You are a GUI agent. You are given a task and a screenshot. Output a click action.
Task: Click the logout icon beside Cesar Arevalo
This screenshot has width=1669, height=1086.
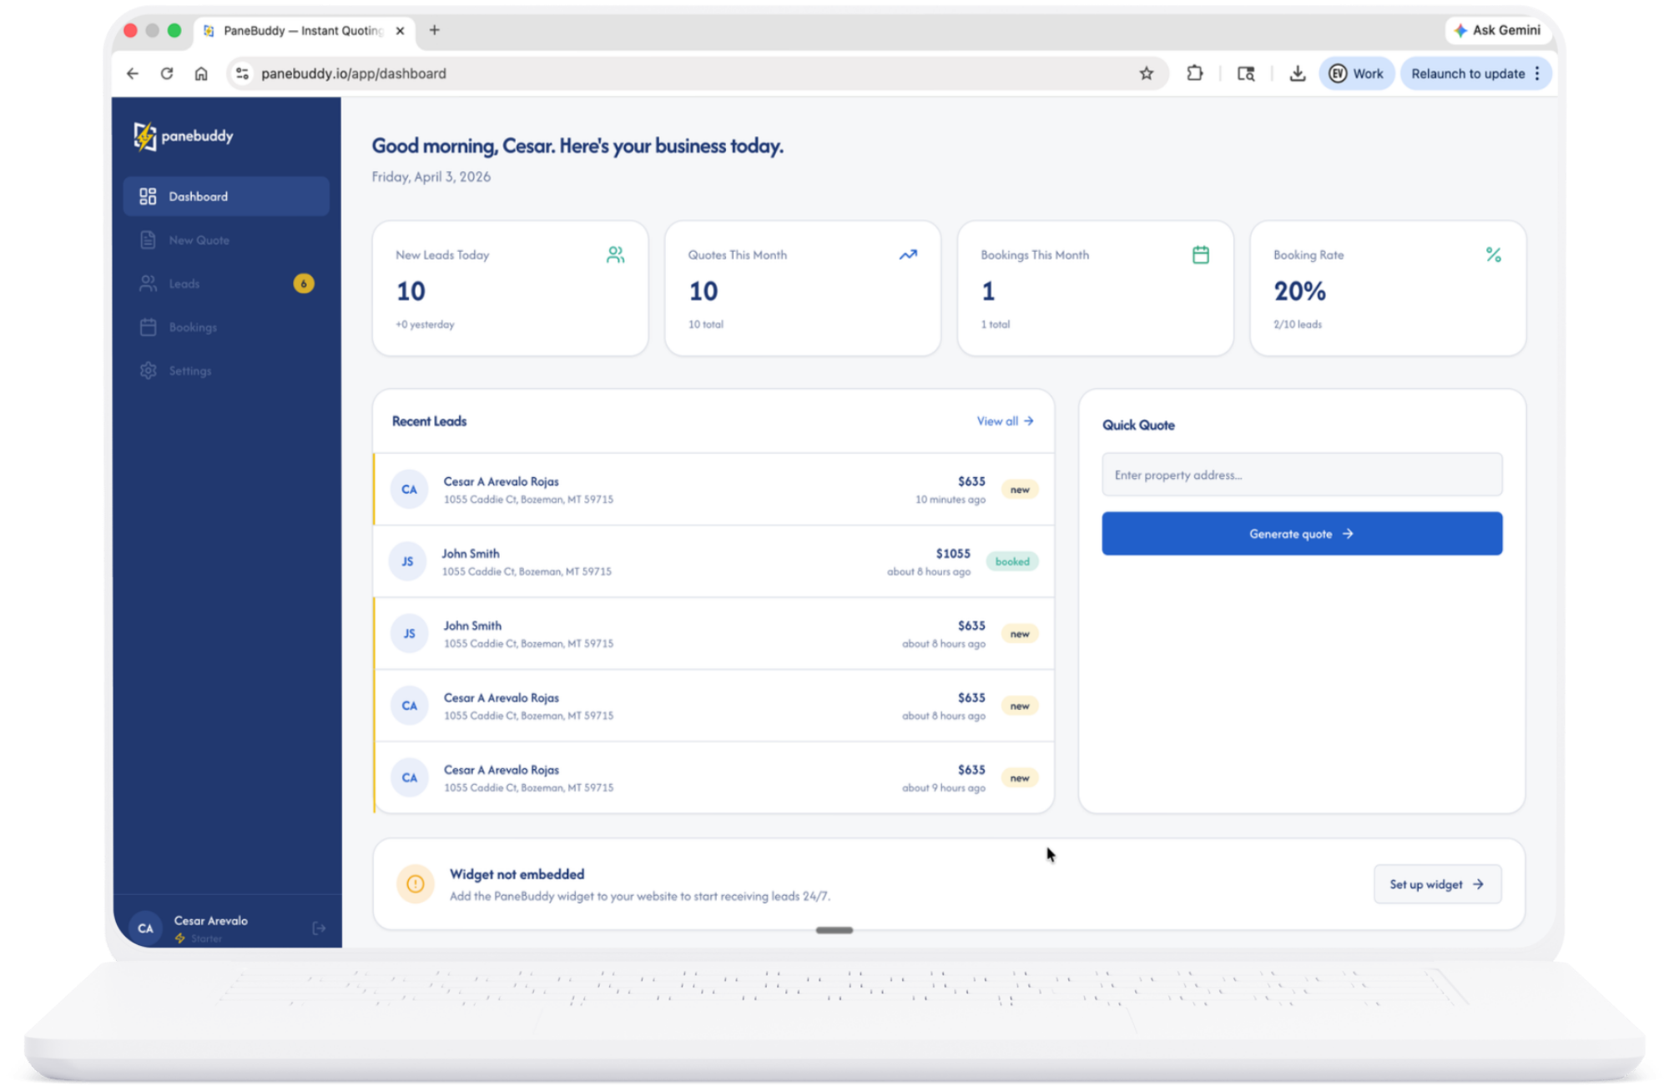pos(319,928)
